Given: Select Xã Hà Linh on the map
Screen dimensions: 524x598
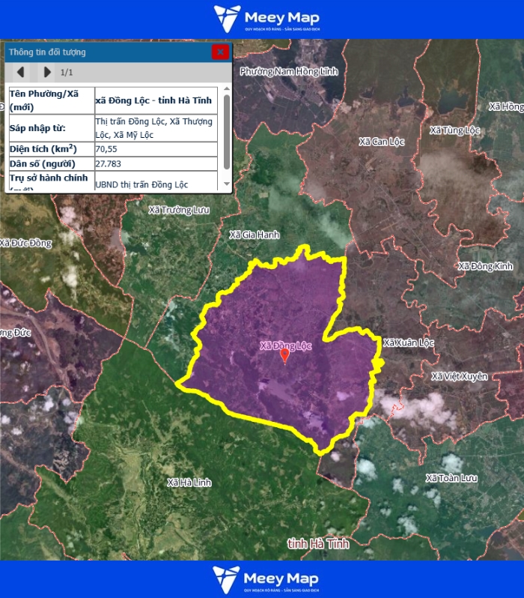Looking at the screenshot, I should pos(190,482).
